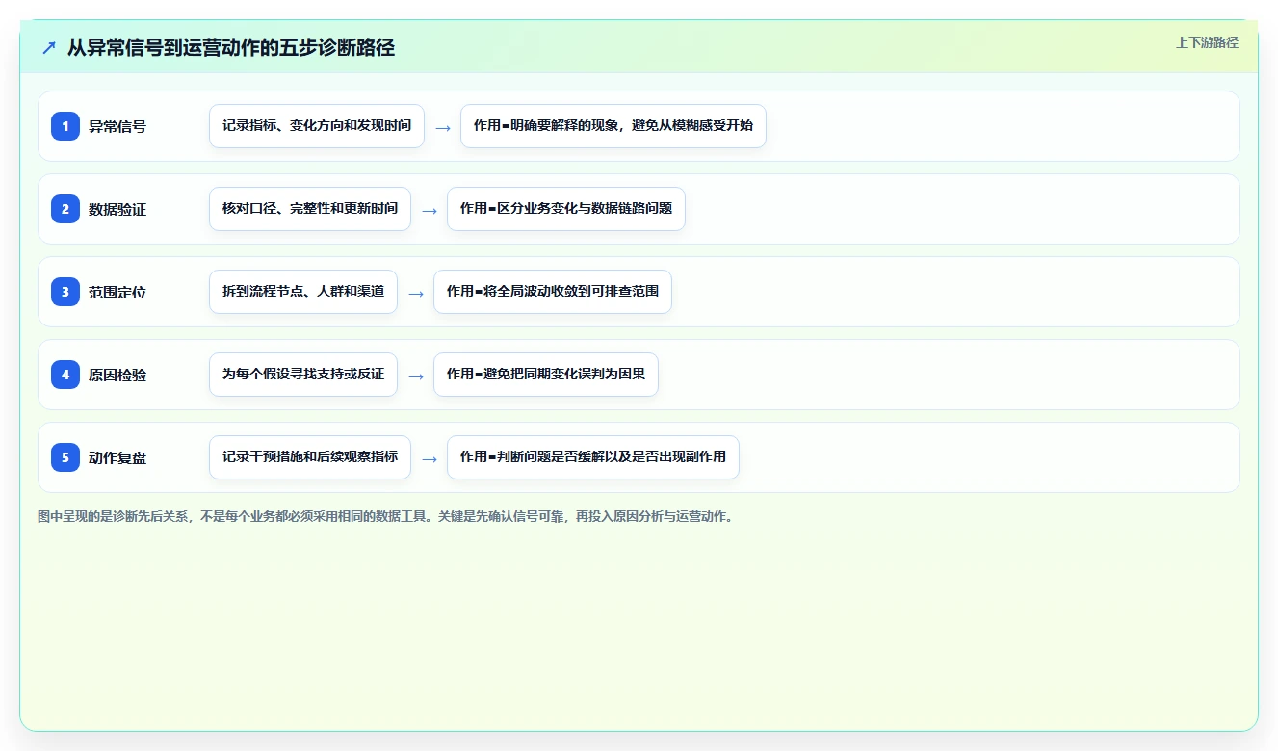
Task: Click the 记录指标、变化方向和发现时间 box
Action: coord(317,126)
